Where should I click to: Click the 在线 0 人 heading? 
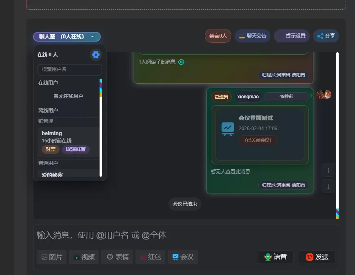coord(47,55)
